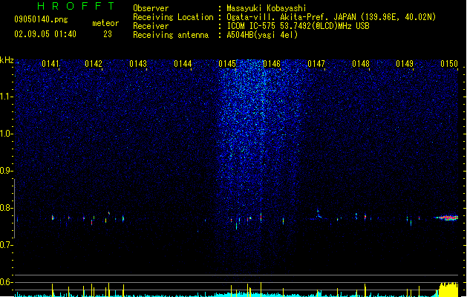Click the 0.6 kHz axis label
The height and width of the screenshot is (297, 467).
[x=6, y=282]
